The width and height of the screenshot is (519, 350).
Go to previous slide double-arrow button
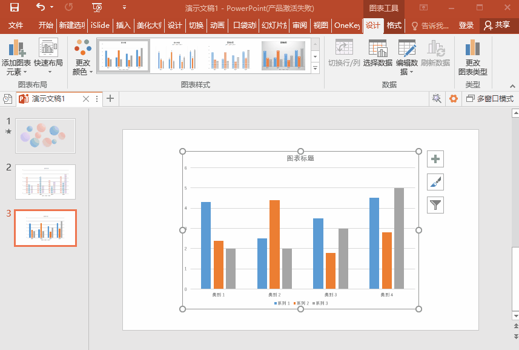coord(515,326)
